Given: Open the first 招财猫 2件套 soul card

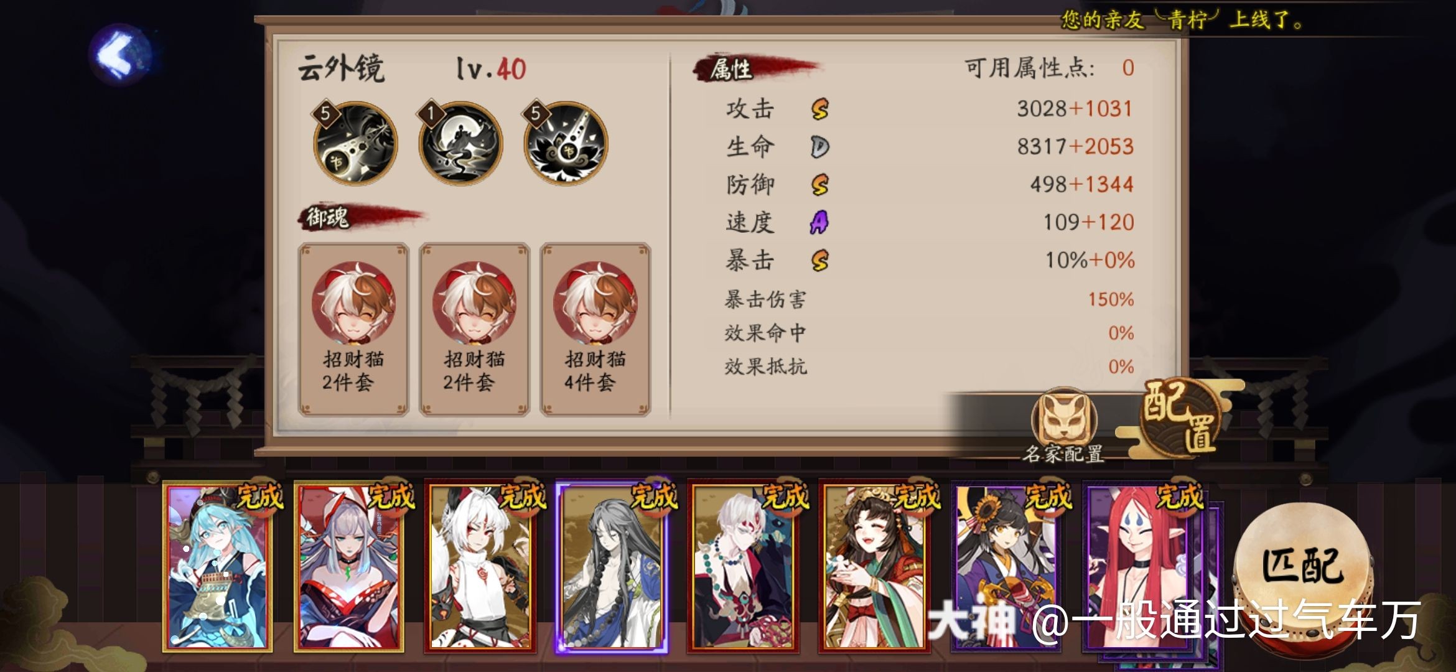Looking at the screenshot, I should (x=353, y=329).
